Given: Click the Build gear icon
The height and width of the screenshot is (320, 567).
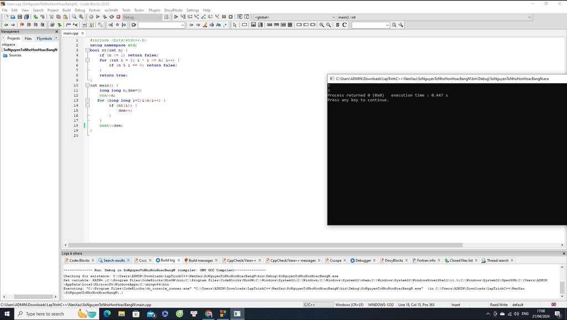Looking at the screenshot, I should [x=91, y=17].
